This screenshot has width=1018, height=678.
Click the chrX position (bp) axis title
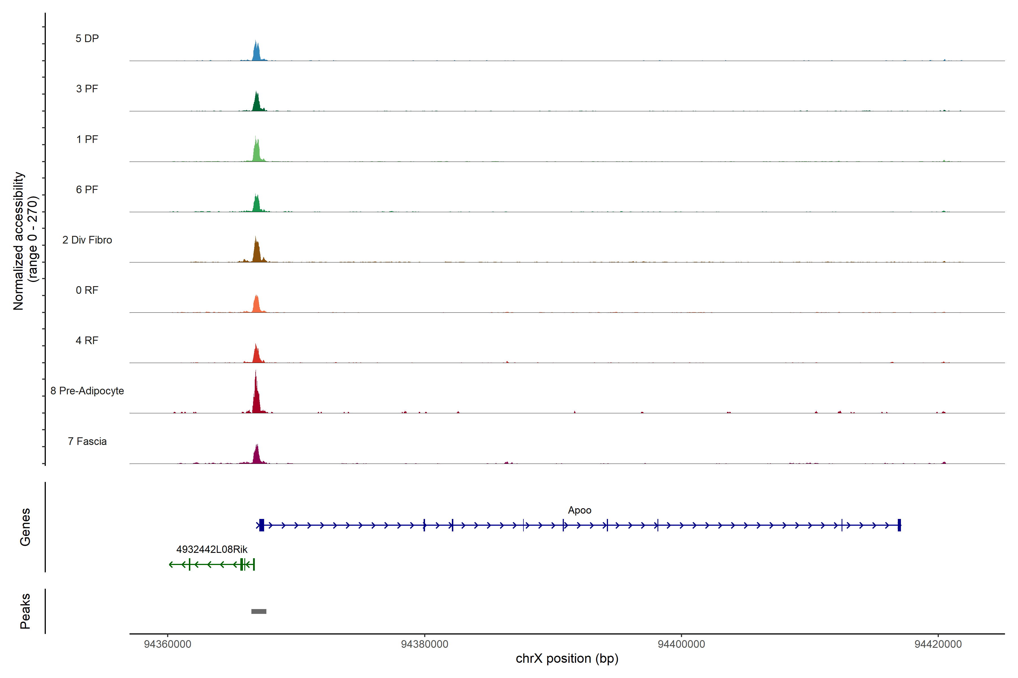(x=567, y=659)
